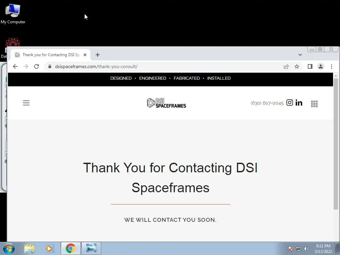The width and height of the screenshot is (340, 255).
Task: Bookmark this page with the star
Action: tap(297, 66)
